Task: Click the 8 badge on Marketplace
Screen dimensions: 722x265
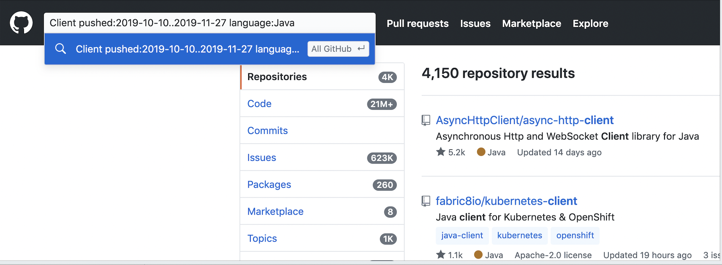Action: tap(390, 212)
